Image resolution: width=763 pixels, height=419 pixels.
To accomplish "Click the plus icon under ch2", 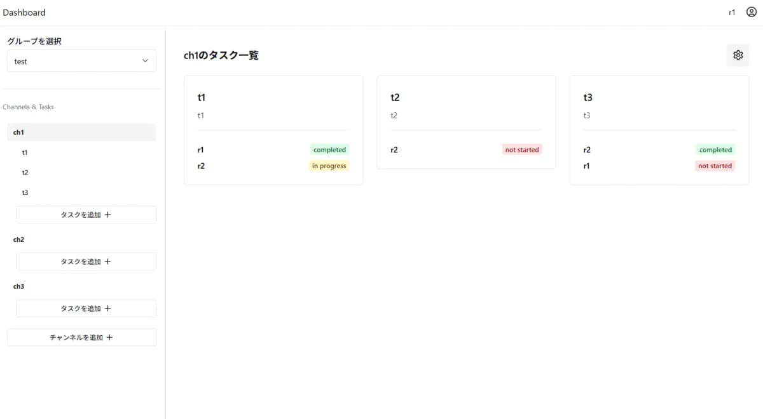I will [107, 262].
